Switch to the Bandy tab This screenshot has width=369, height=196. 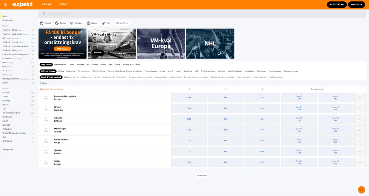(x=103, y=64)
